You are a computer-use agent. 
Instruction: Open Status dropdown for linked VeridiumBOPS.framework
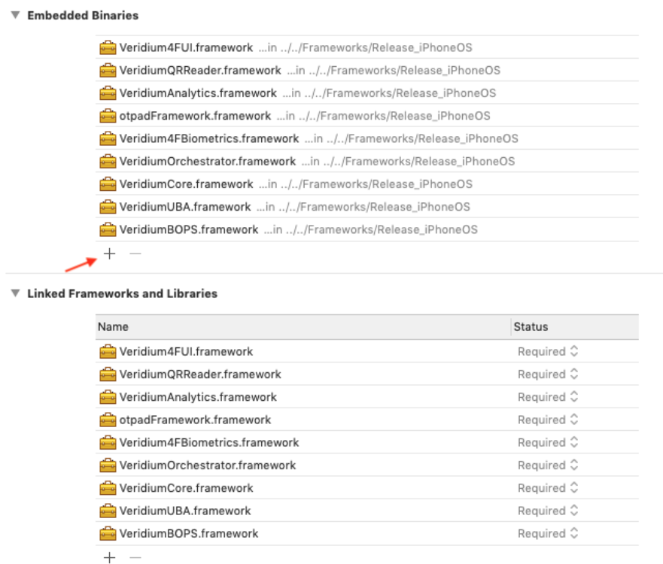(548, 534)
